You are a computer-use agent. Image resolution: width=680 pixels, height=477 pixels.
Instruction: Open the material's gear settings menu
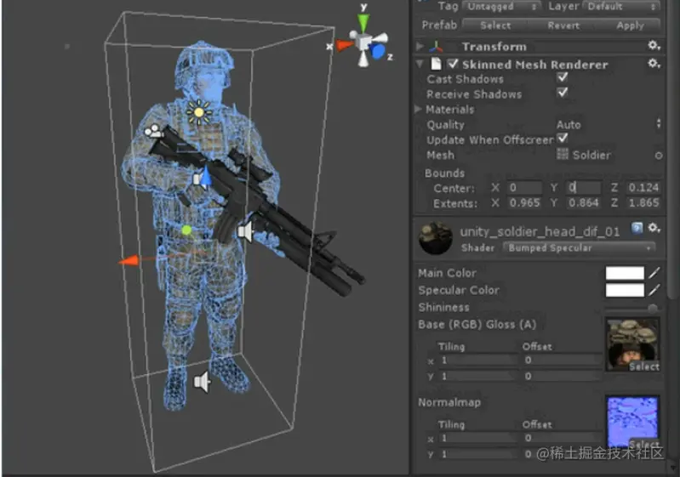click(x=654, y=228)
